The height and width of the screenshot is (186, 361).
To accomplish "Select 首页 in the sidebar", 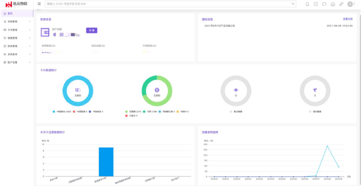I will [10, 13].
